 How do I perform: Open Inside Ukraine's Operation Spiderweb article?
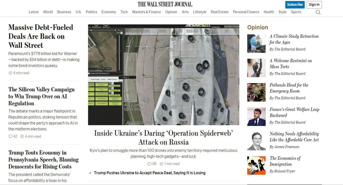(163, 138)
